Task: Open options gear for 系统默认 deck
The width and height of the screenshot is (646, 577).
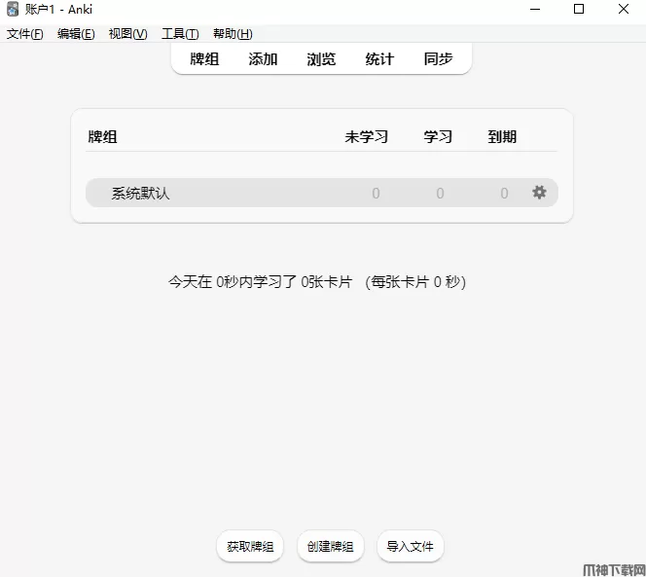Action: coord(539,193)
